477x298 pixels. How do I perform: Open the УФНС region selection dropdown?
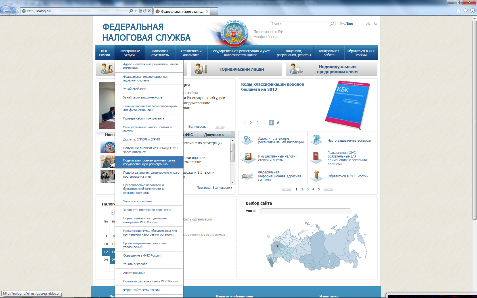click(x=306, y=211)
